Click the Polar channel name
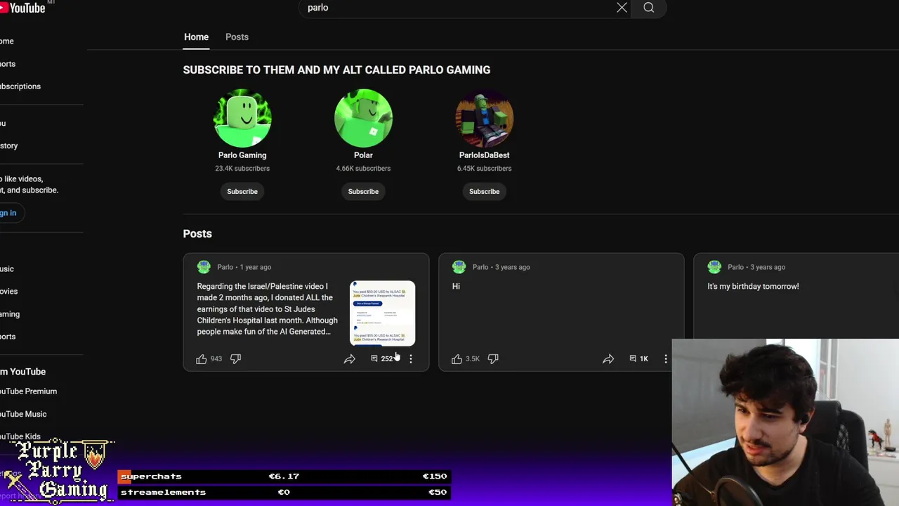This screenshot has width=899, height=506. point(363,155)
